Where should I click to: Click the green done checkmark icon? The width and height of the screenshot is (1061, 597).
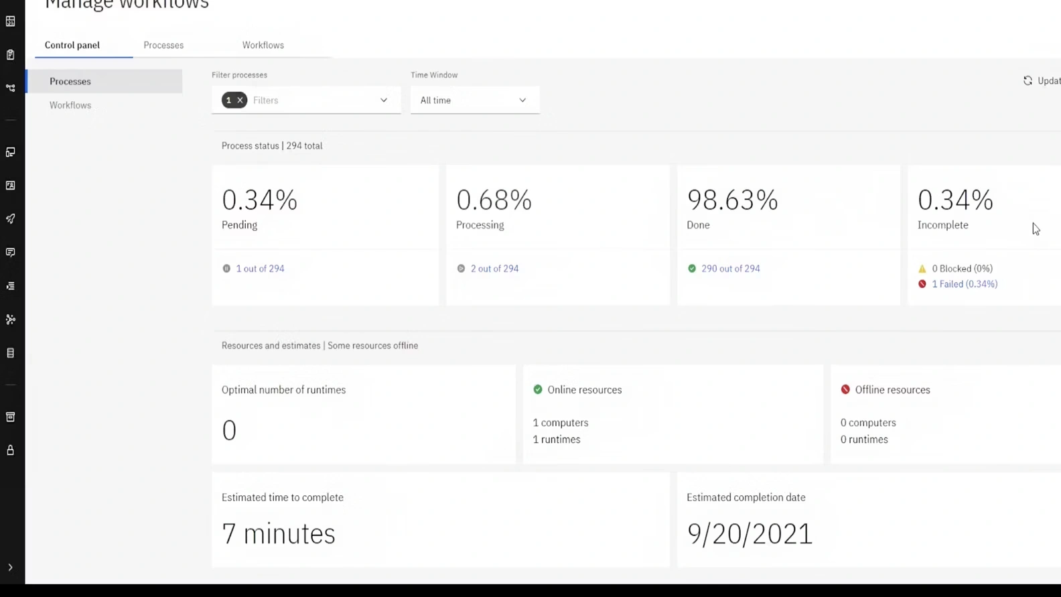(x=692, y=269)
